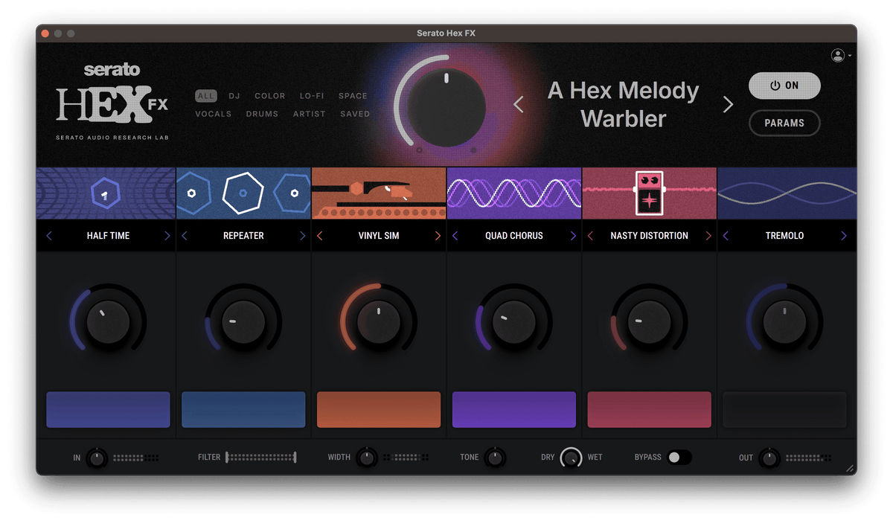This screenshot has height=523, width=893.
Task: Open the PARAMS panel
Action: point(784,123)
